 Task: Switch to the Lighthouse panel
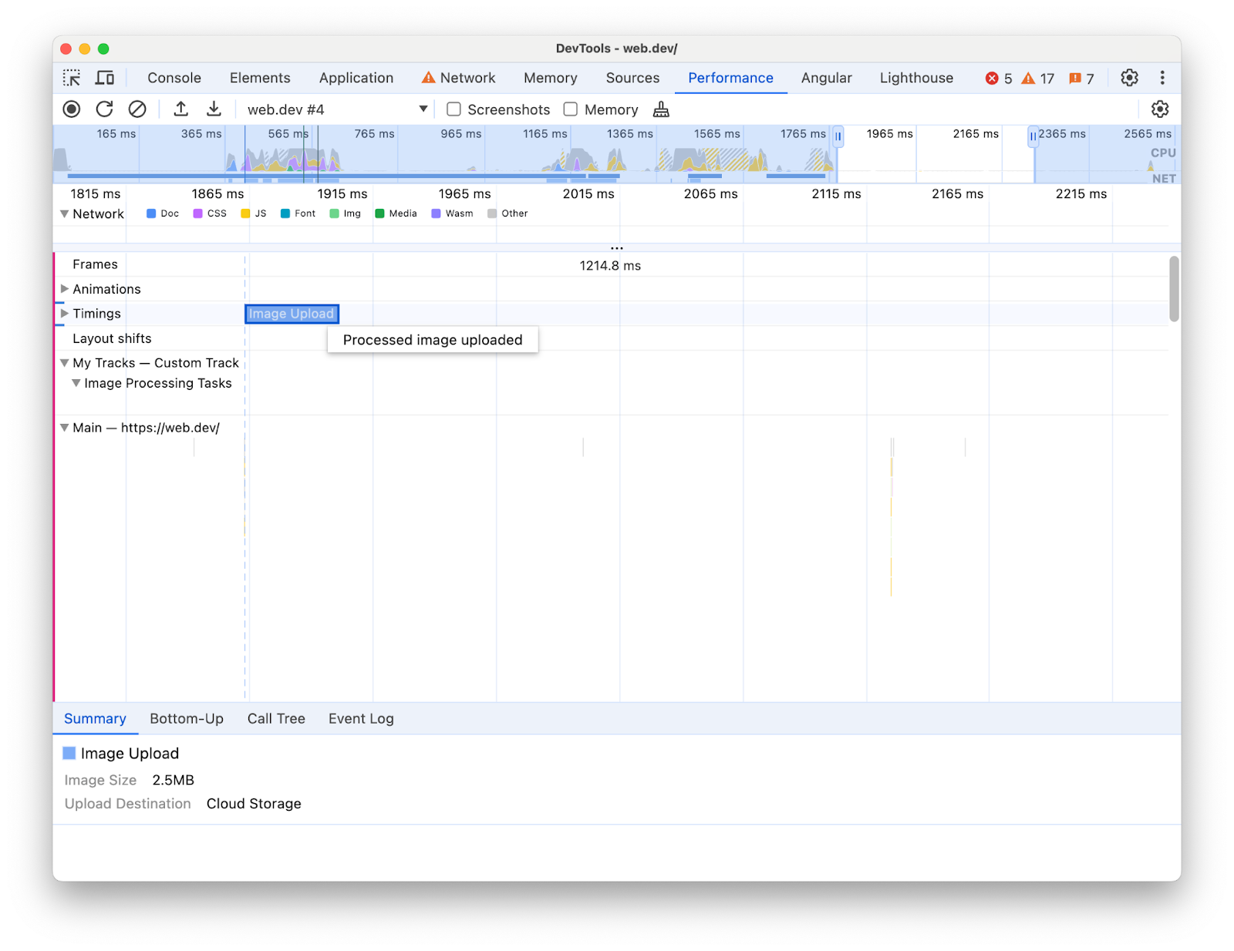[916, 78]
